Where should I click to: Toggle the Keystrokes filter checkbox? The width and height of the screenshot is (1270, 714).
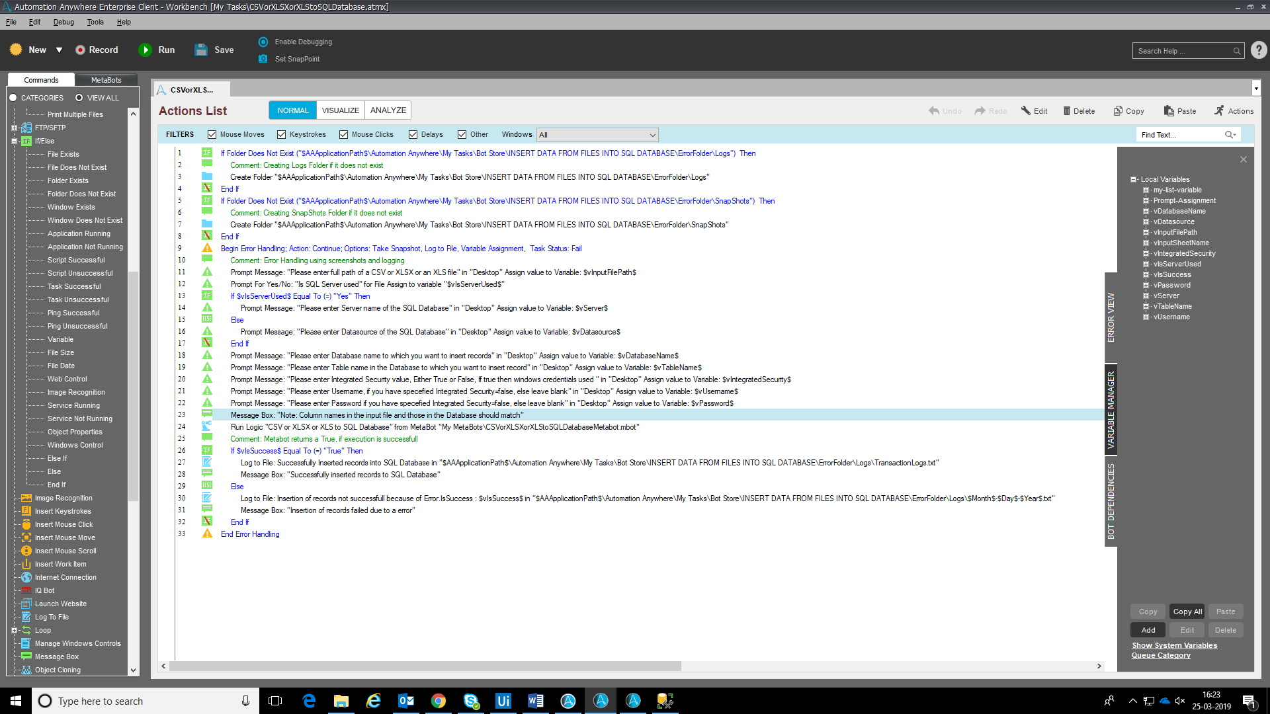tap(282, 135)
